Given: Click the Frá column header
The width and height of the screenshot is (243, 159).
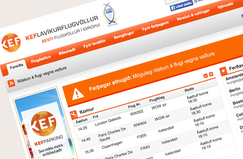Looking at the screenshot, I should coord(95,117).
